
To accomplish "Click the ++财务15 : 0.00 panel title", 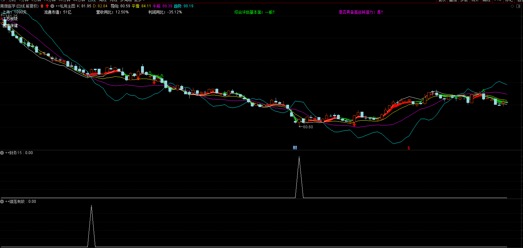I will pyautogui.click(x=19, y=153).
